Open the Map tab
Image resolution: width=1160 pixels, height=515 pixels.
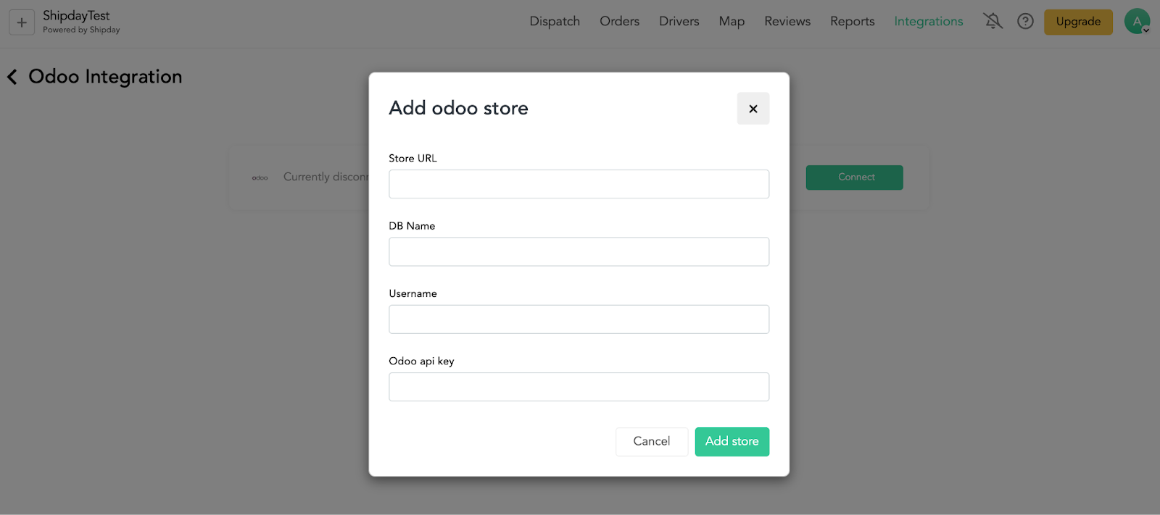[732, 22]
